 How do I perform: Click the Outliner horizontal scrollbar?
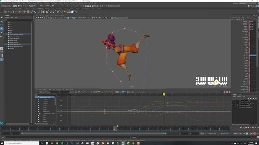tap(17, 124)
